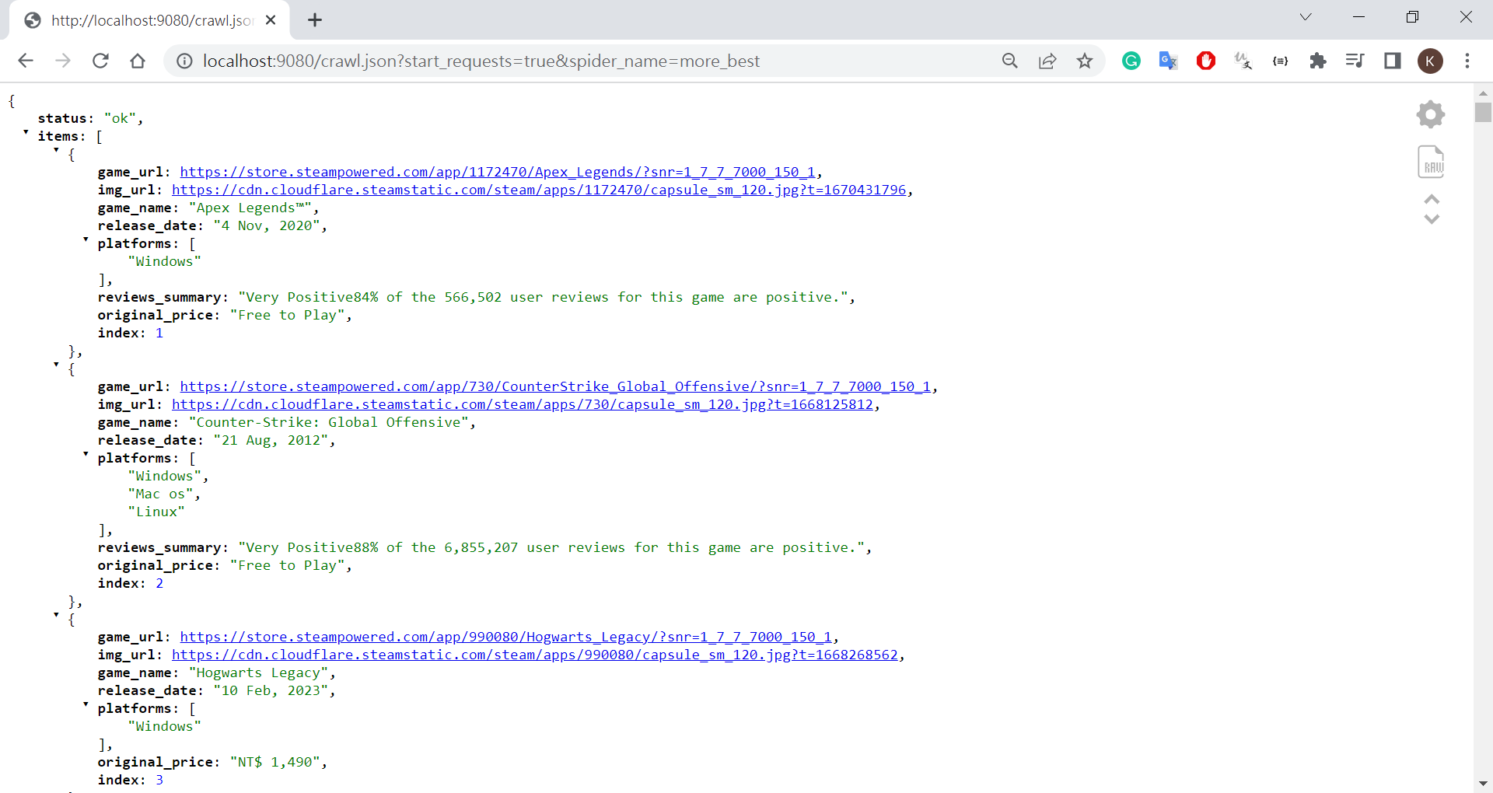Click the address bar URL
This screenshot has height=793, width=1493.
[481, 61]
